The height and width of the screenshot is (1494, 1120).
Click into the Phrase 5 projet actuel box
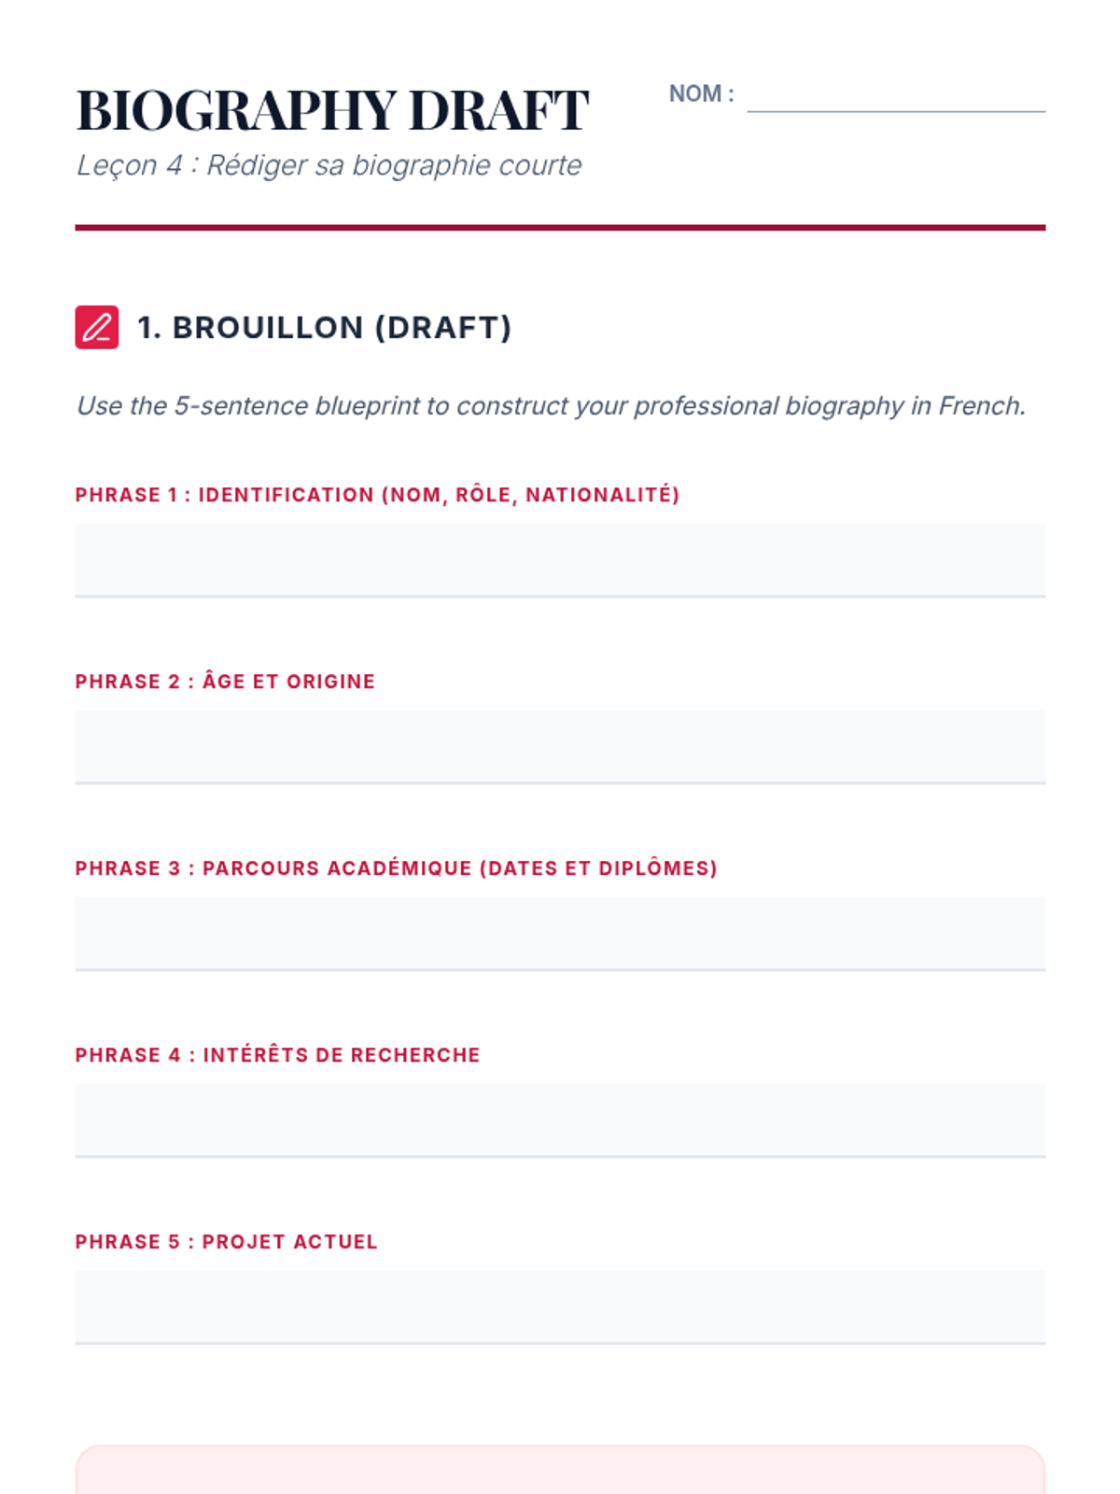click(560, 1307)
